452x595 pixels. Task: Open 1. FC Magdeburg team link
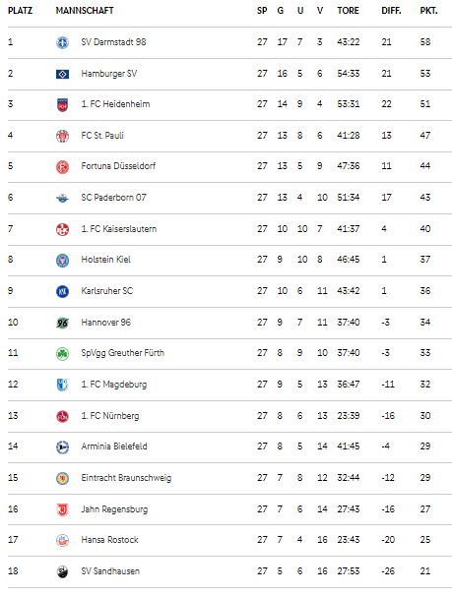coord(113,385)
